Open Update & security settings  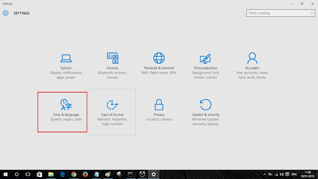(x=205, y=112)
